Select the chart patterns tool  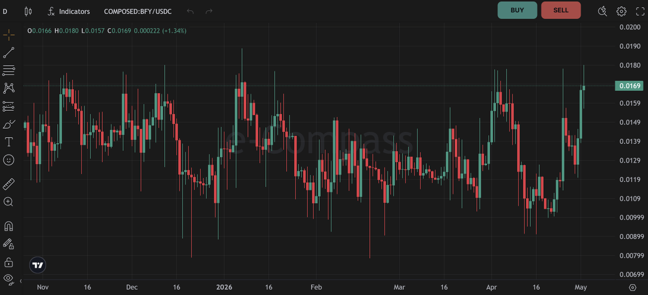[x=9, y=88]
